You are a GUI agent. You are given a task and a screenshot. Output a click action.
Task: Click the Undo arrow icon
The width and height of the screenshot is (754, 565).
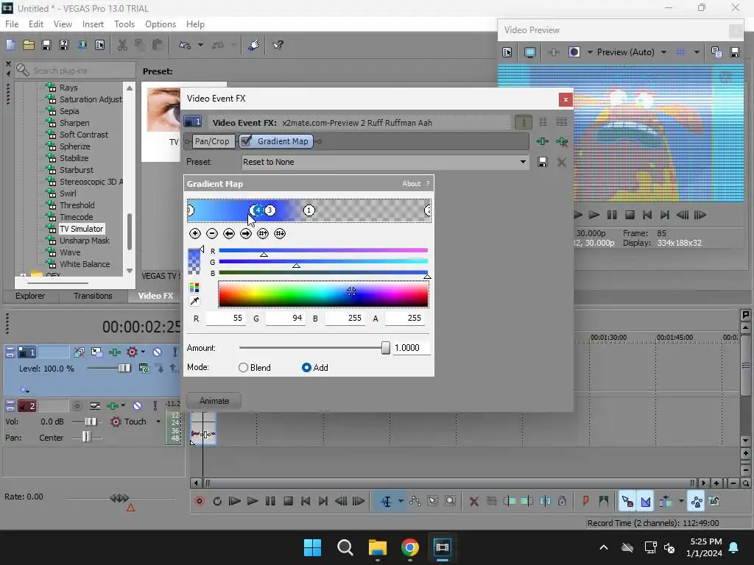(x=185, y=45)
